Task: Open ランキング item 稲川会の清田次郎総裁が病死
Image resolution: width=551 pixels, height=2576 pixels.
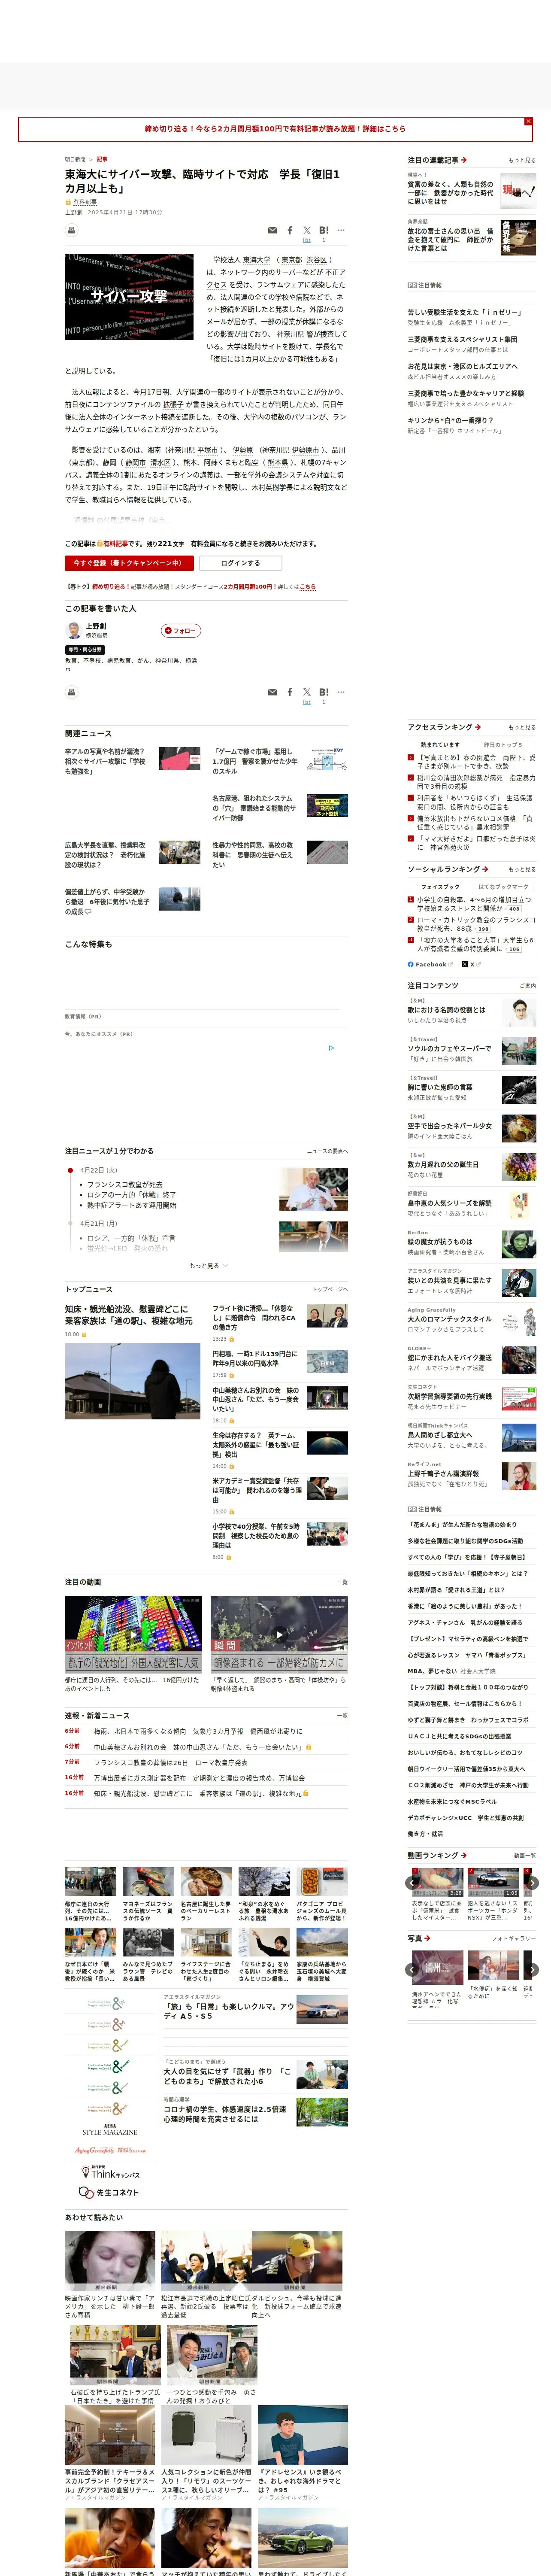Action: click(x=475, y=782)
